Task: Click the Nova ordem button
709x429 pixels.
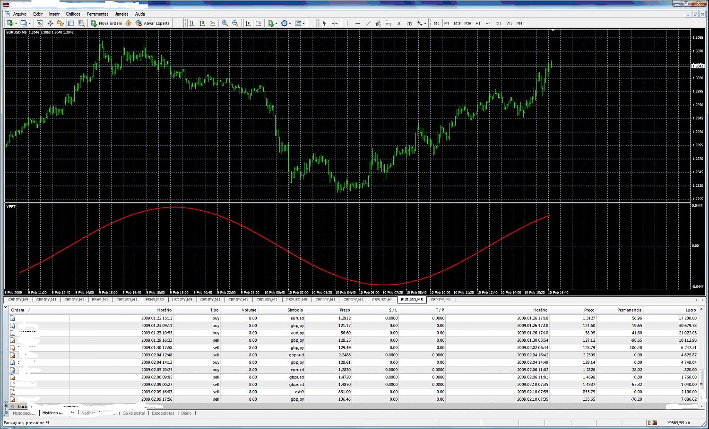Action: click(106, 23)
